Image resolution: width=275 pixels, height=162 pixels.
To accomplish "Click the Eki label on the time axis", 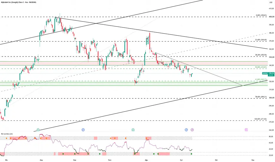I will point(216,160).
